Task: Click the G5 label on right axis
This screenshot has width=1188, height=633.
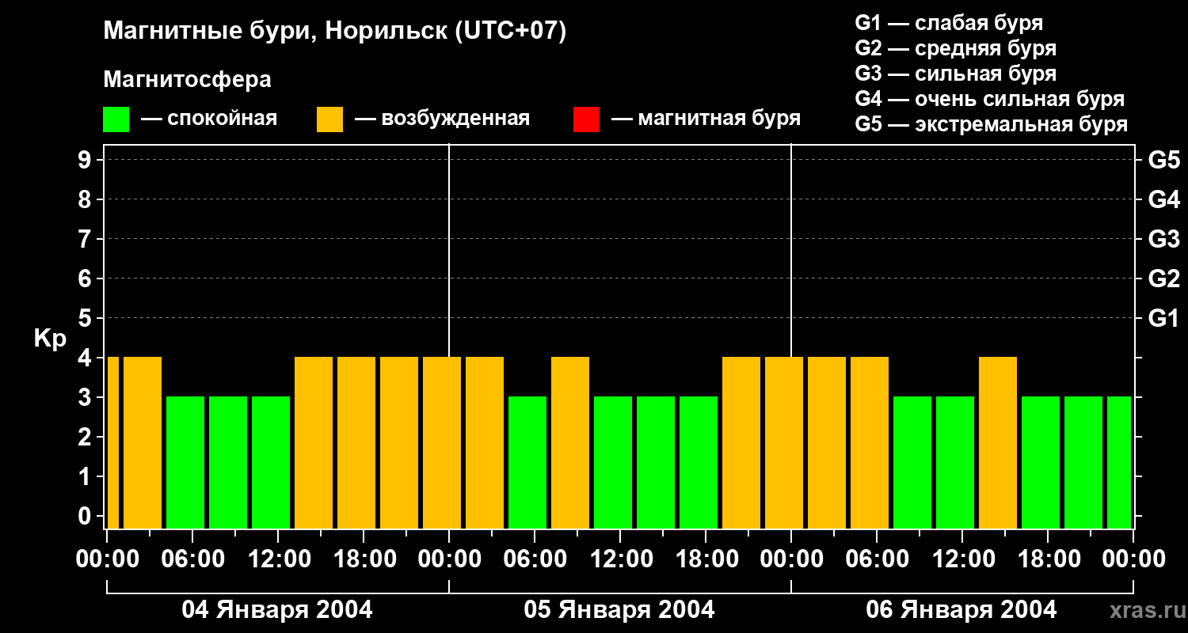Action: [x=1163, y=160]
